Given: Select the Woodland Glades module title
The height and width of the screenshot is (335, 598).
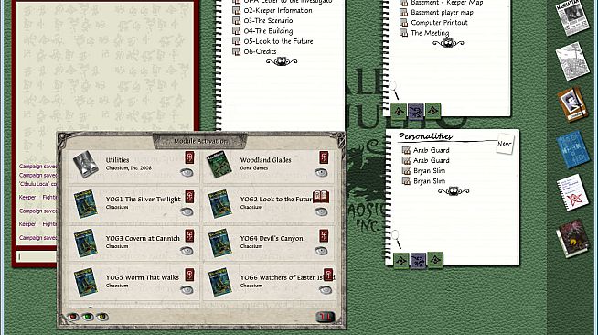Looking at the screenshot, I should pos(265,160).
